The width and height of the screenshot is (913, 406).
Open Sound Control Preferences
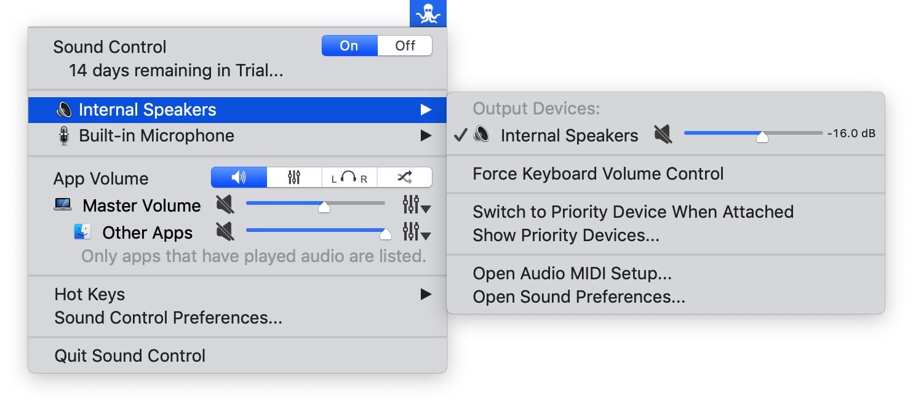pyautogui.click(x=168, y=318)
